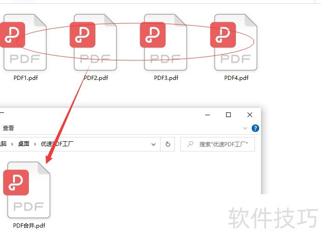Expand the ribbon with the chevron
This screenshot has height=242, width=321.
point(245,128)
